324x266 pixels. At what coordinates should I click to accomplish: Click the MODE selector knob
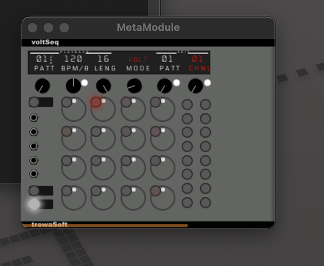pos(134,86)
